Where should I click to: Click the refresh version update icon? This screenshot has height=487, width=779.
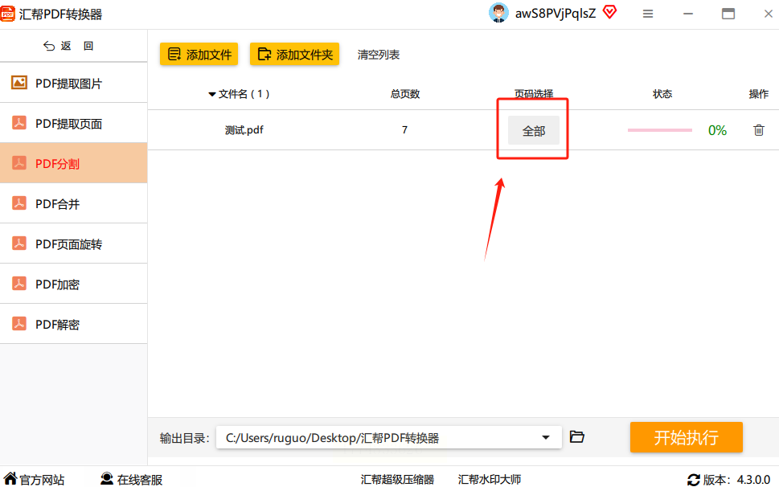[x=694, y=480]
